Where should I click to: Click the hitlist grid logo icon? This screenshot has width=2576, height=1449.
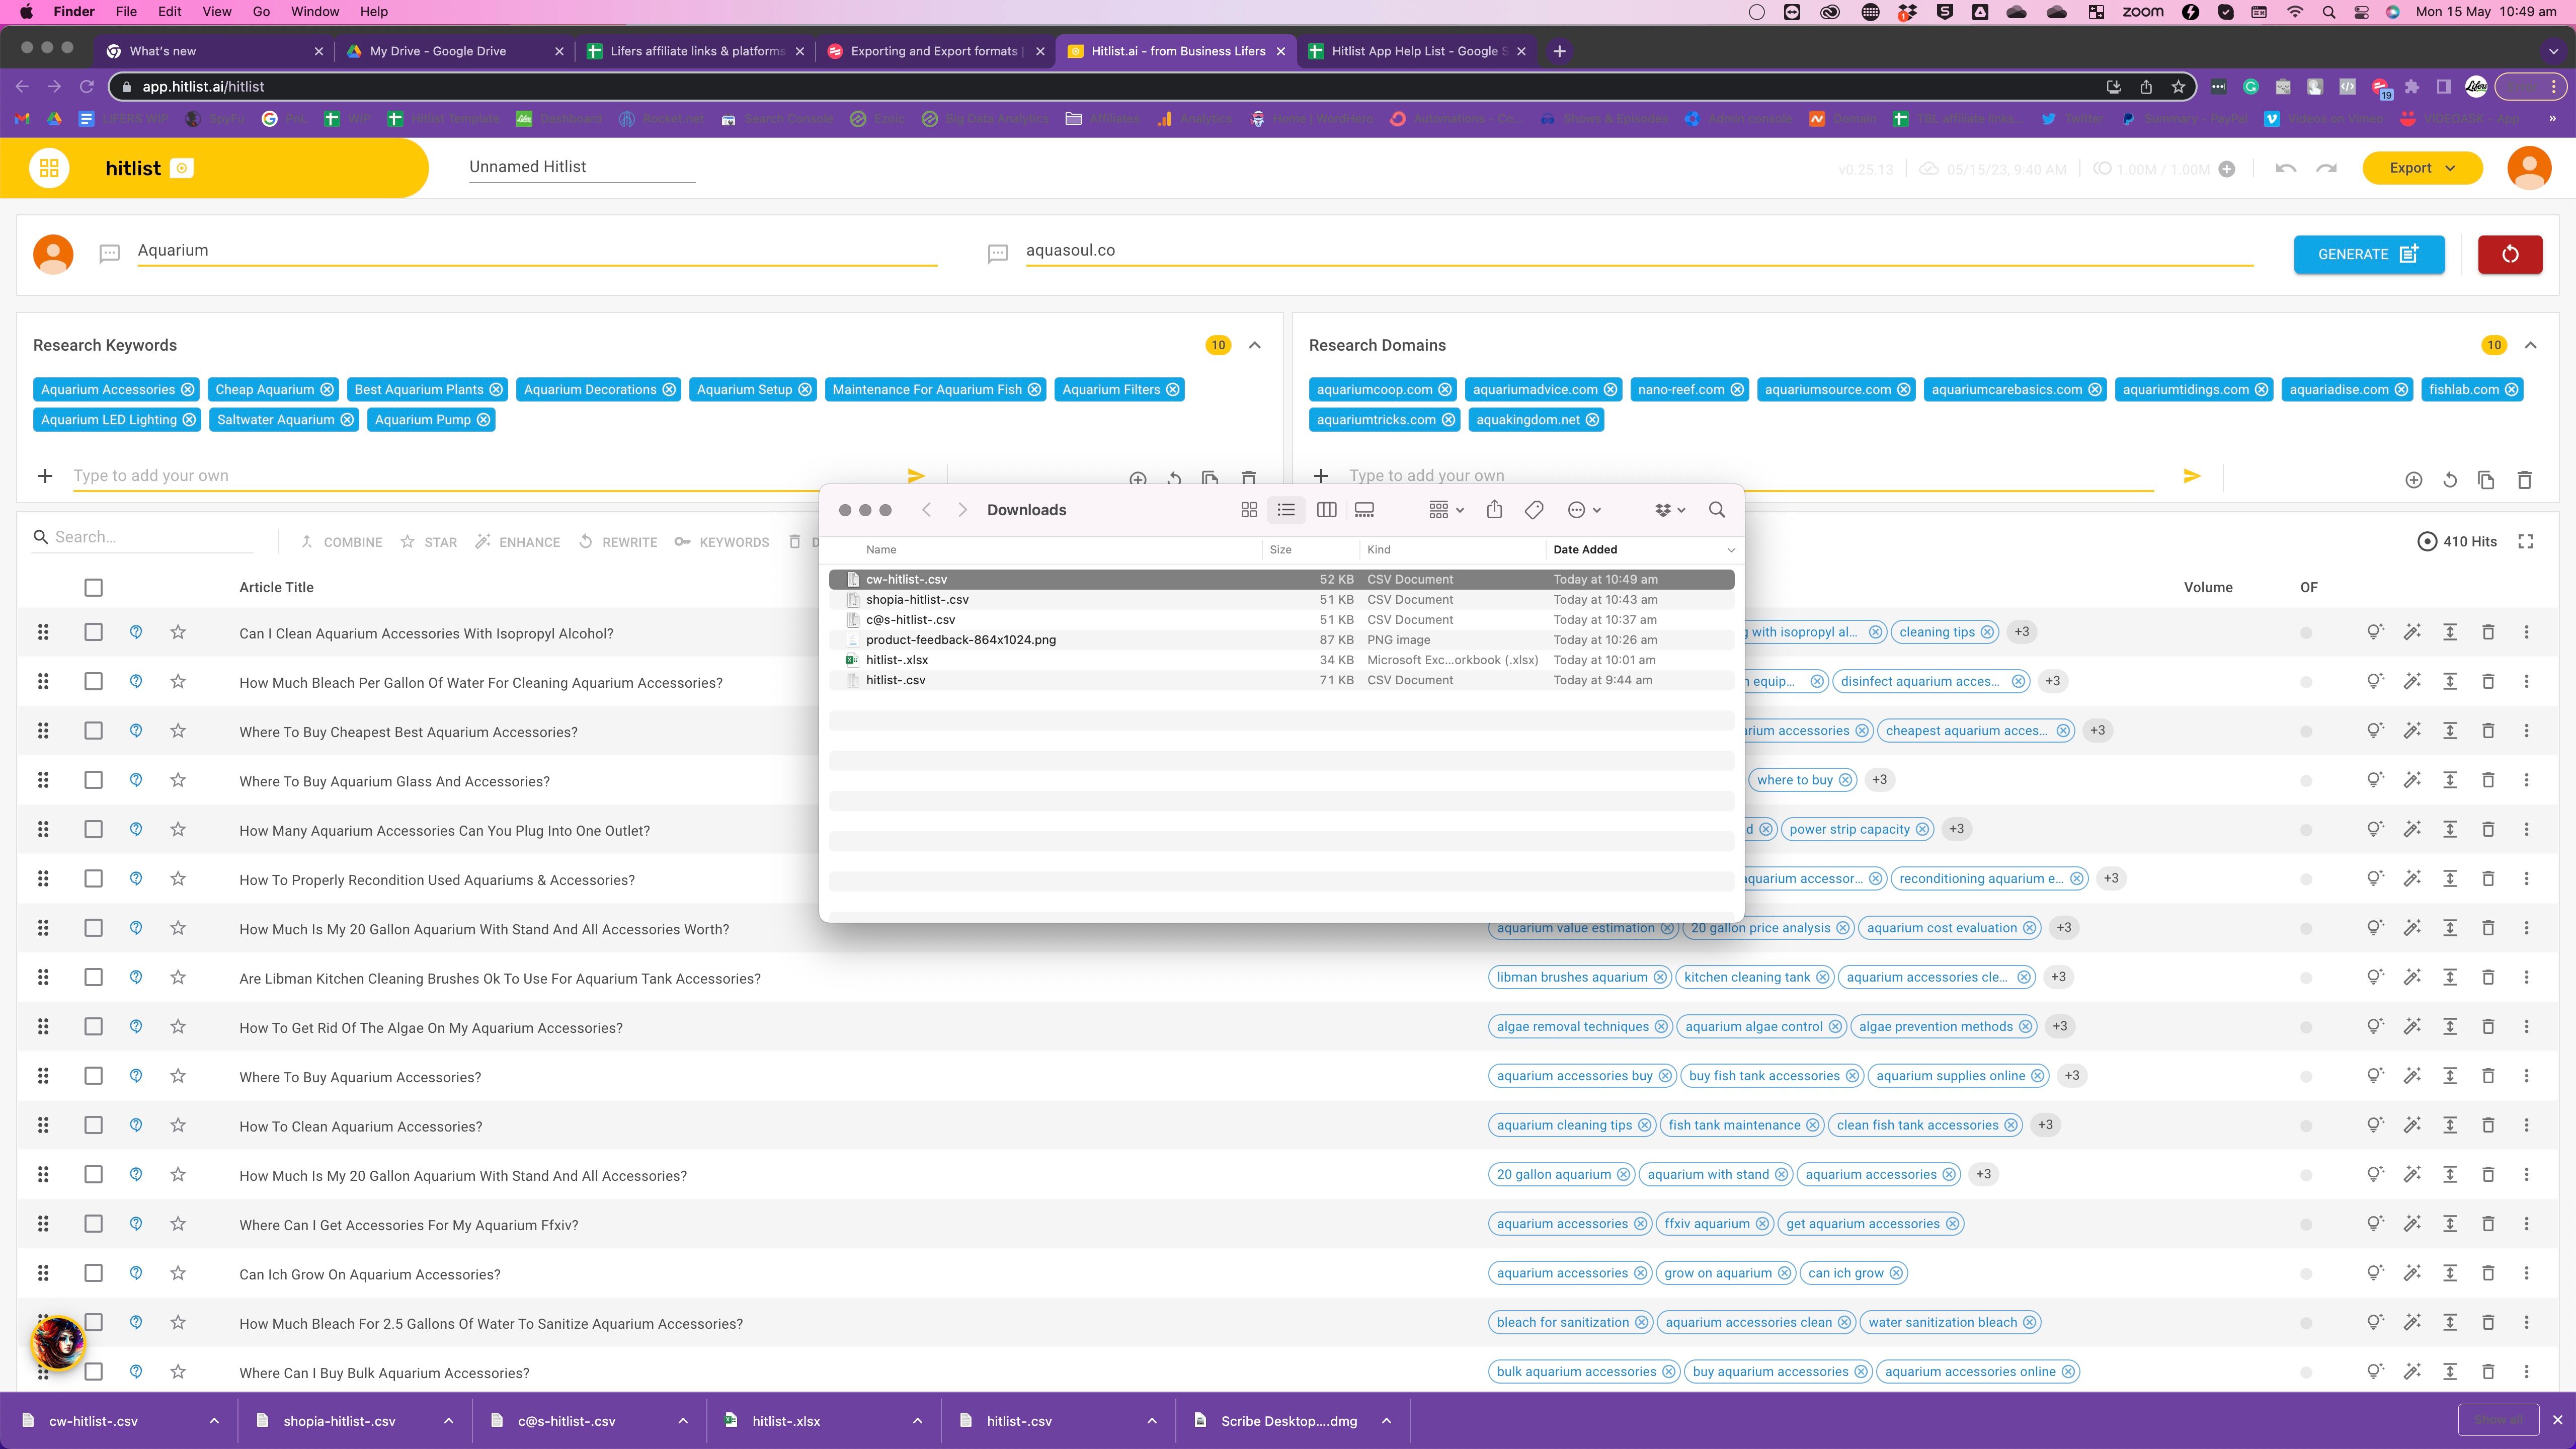49,168
